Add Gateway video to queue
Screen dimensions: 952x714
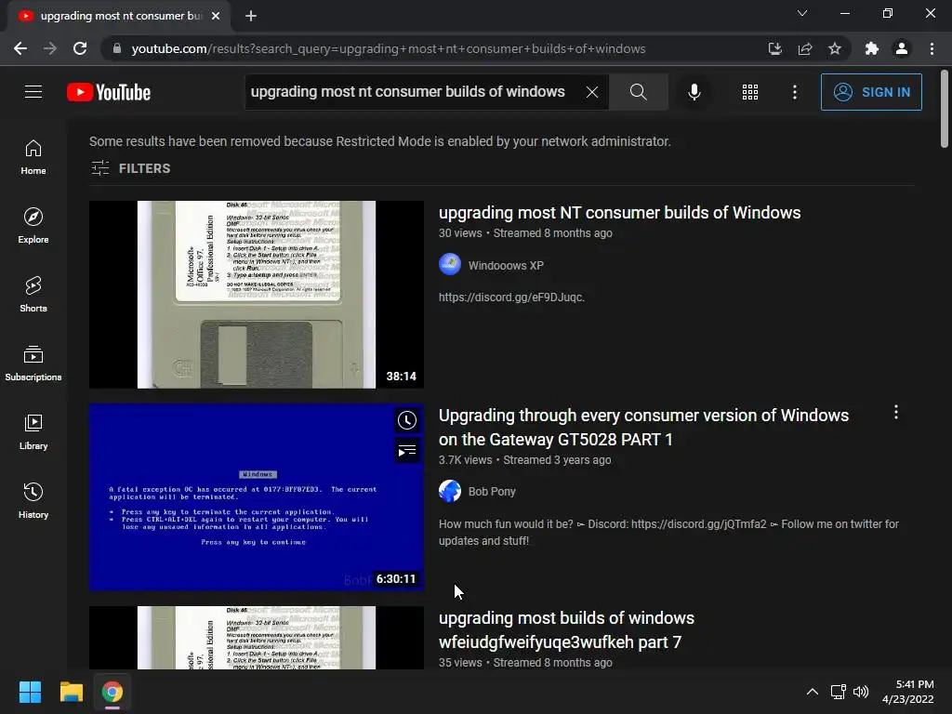click(x=407, y=451)
